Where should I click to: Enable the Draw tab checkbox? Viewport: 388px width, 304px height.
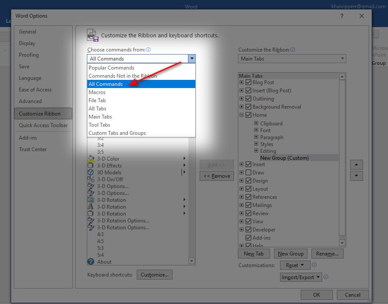(x=248, y=173)
